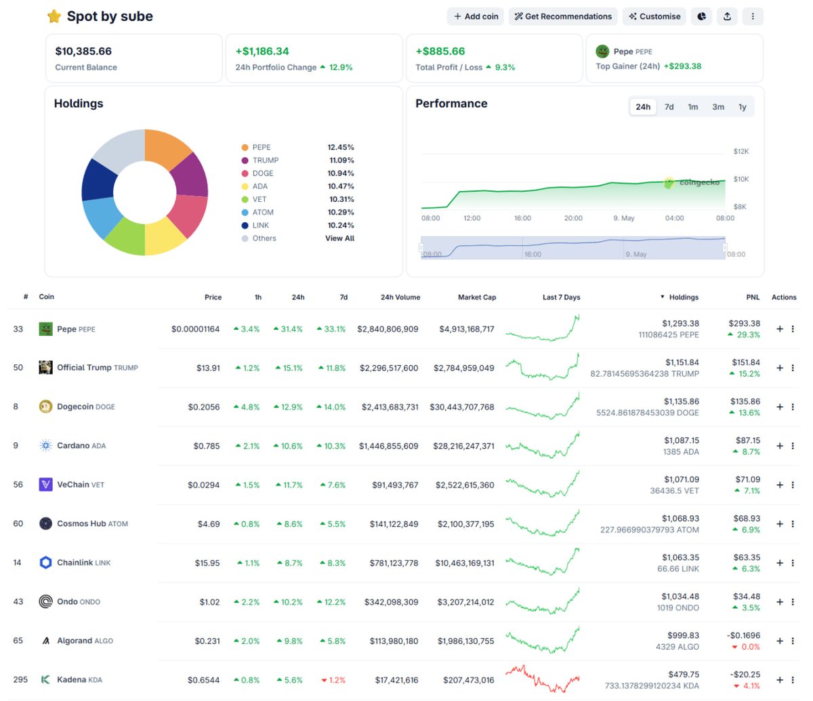
Task: Sort table by 7d column header
Action: click(x=343, y=297)
